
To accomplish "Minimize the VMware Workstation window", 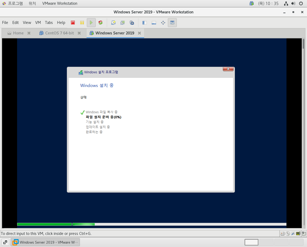I will pos(284,12).
